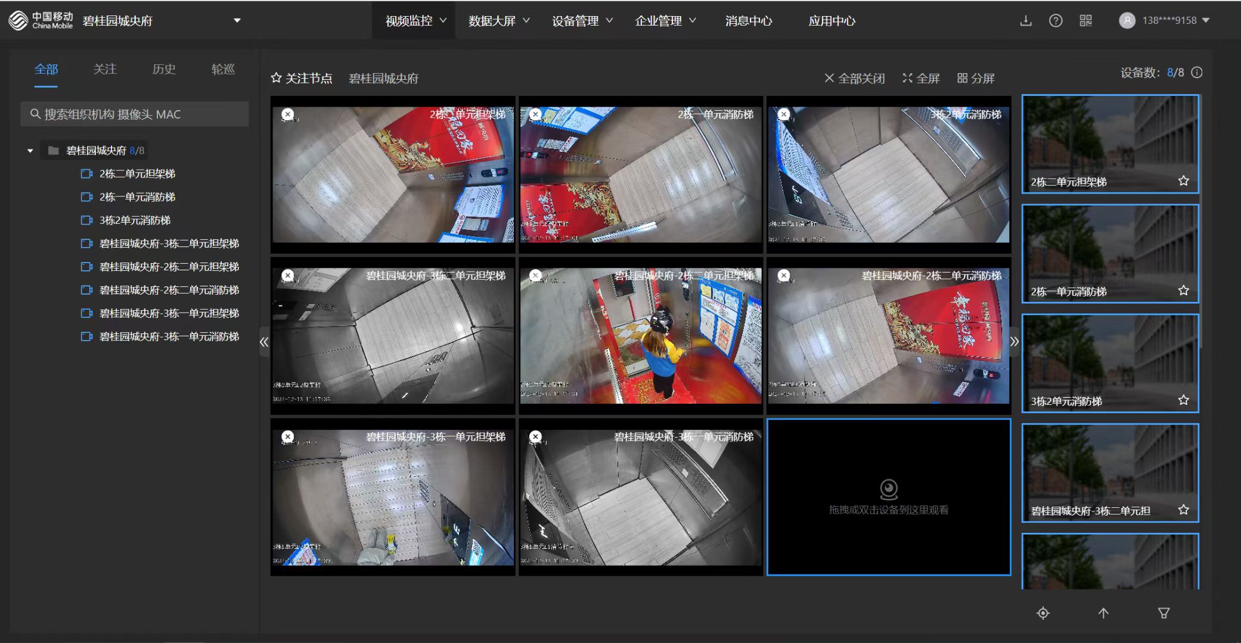The width and height of the screenshot is (1241, 643).
Task: Toggle the 关注节点 favorite star
Action: [276, 77]
